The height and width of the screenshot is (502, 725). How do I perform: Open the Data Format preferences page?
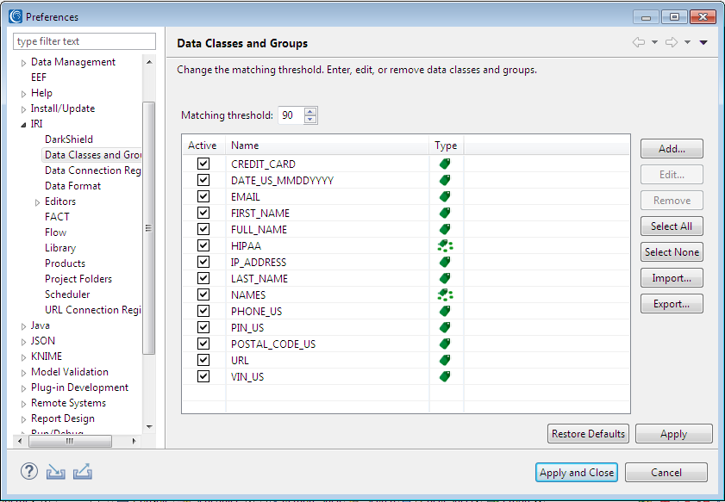72,186
